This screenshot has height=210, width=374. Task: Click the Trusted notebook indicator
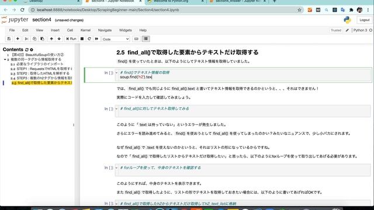click(336, 30)
